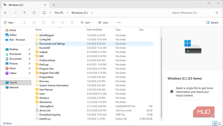The image size is (223, 126).
Task: Select the DumpStack.log.tmp file
Action: [94, 115]
